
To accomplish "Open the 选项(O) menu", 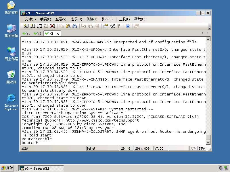I will [76, 19].
